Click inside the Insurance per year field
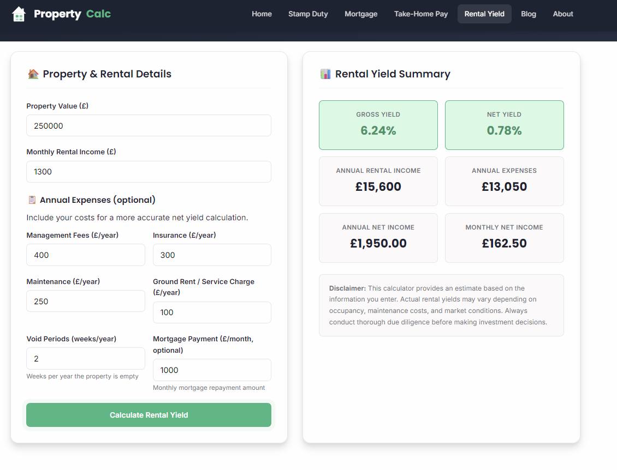 coord(212,255)
